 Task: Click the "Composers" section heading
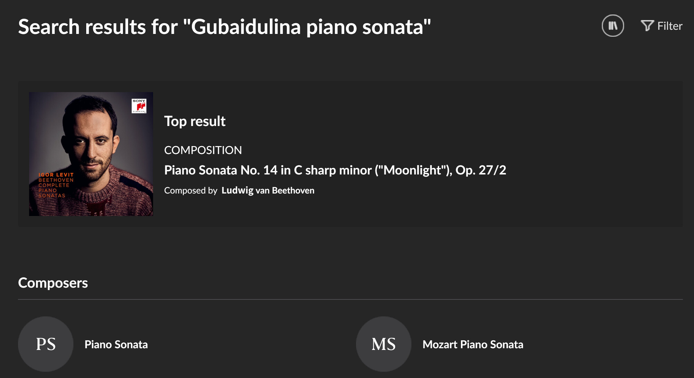pos(53,283)
